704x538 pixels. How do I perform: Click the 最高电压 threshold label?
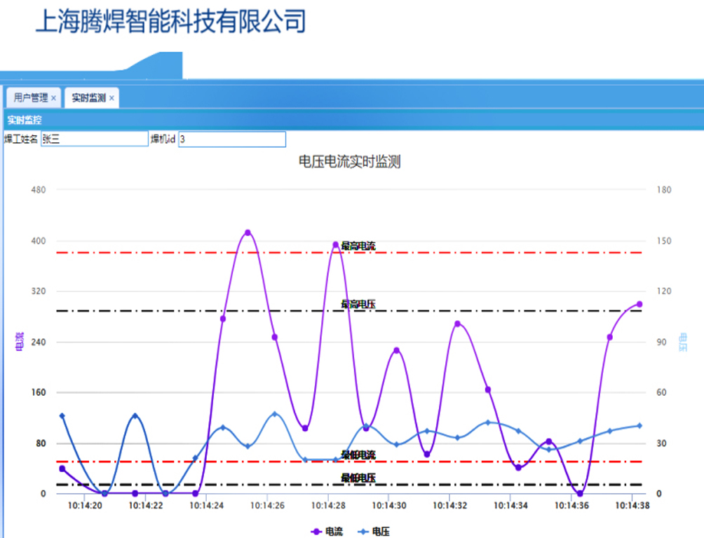tap(358, 304)
